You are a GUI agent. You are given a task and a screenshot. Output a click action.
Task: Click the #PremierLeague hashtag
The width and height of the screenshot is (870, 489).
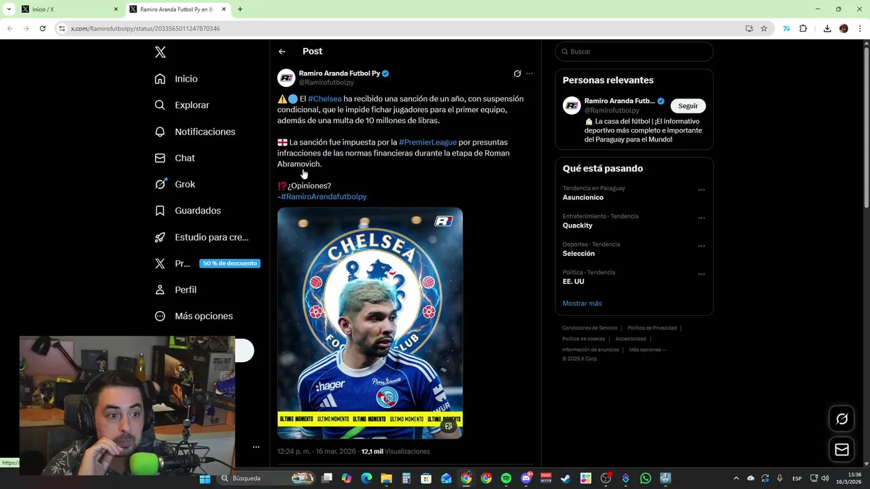(x=428, y=143)
